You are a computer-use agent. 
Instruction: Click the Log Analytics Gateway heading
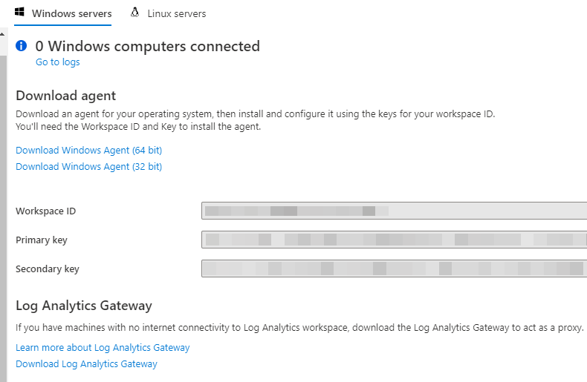pos(84,306)
